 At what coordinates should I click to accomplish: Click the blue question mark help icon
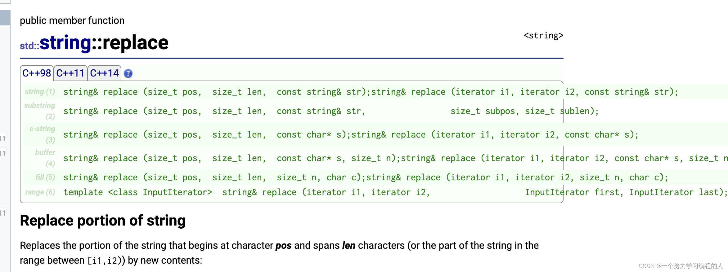[128, 74]
